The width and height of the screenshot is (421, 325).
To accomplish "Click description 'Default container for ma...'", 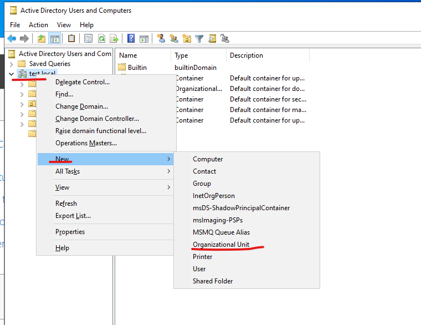I will (x=268, y=110).
